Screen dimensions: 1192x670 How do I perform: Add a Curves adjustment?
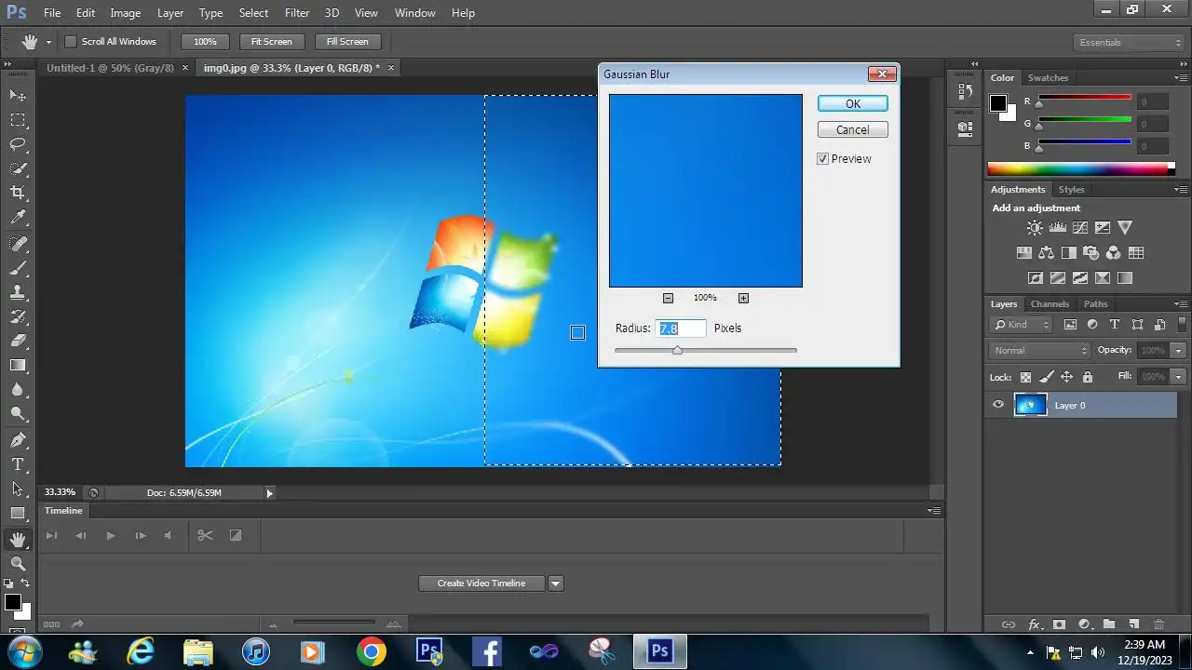[1080, 227]
